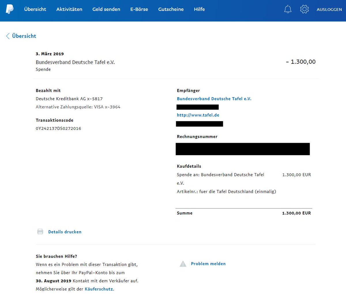
Task: Go to Geld senden
Action: pos(106,9)
